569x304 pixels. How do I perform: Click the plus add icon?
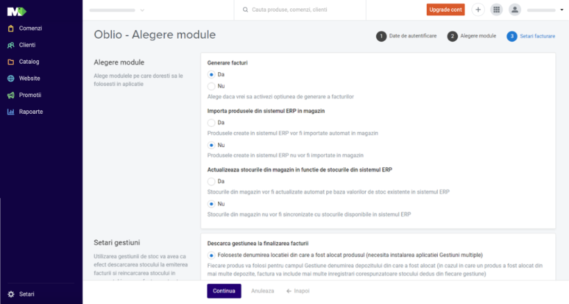tap(478, 10)
